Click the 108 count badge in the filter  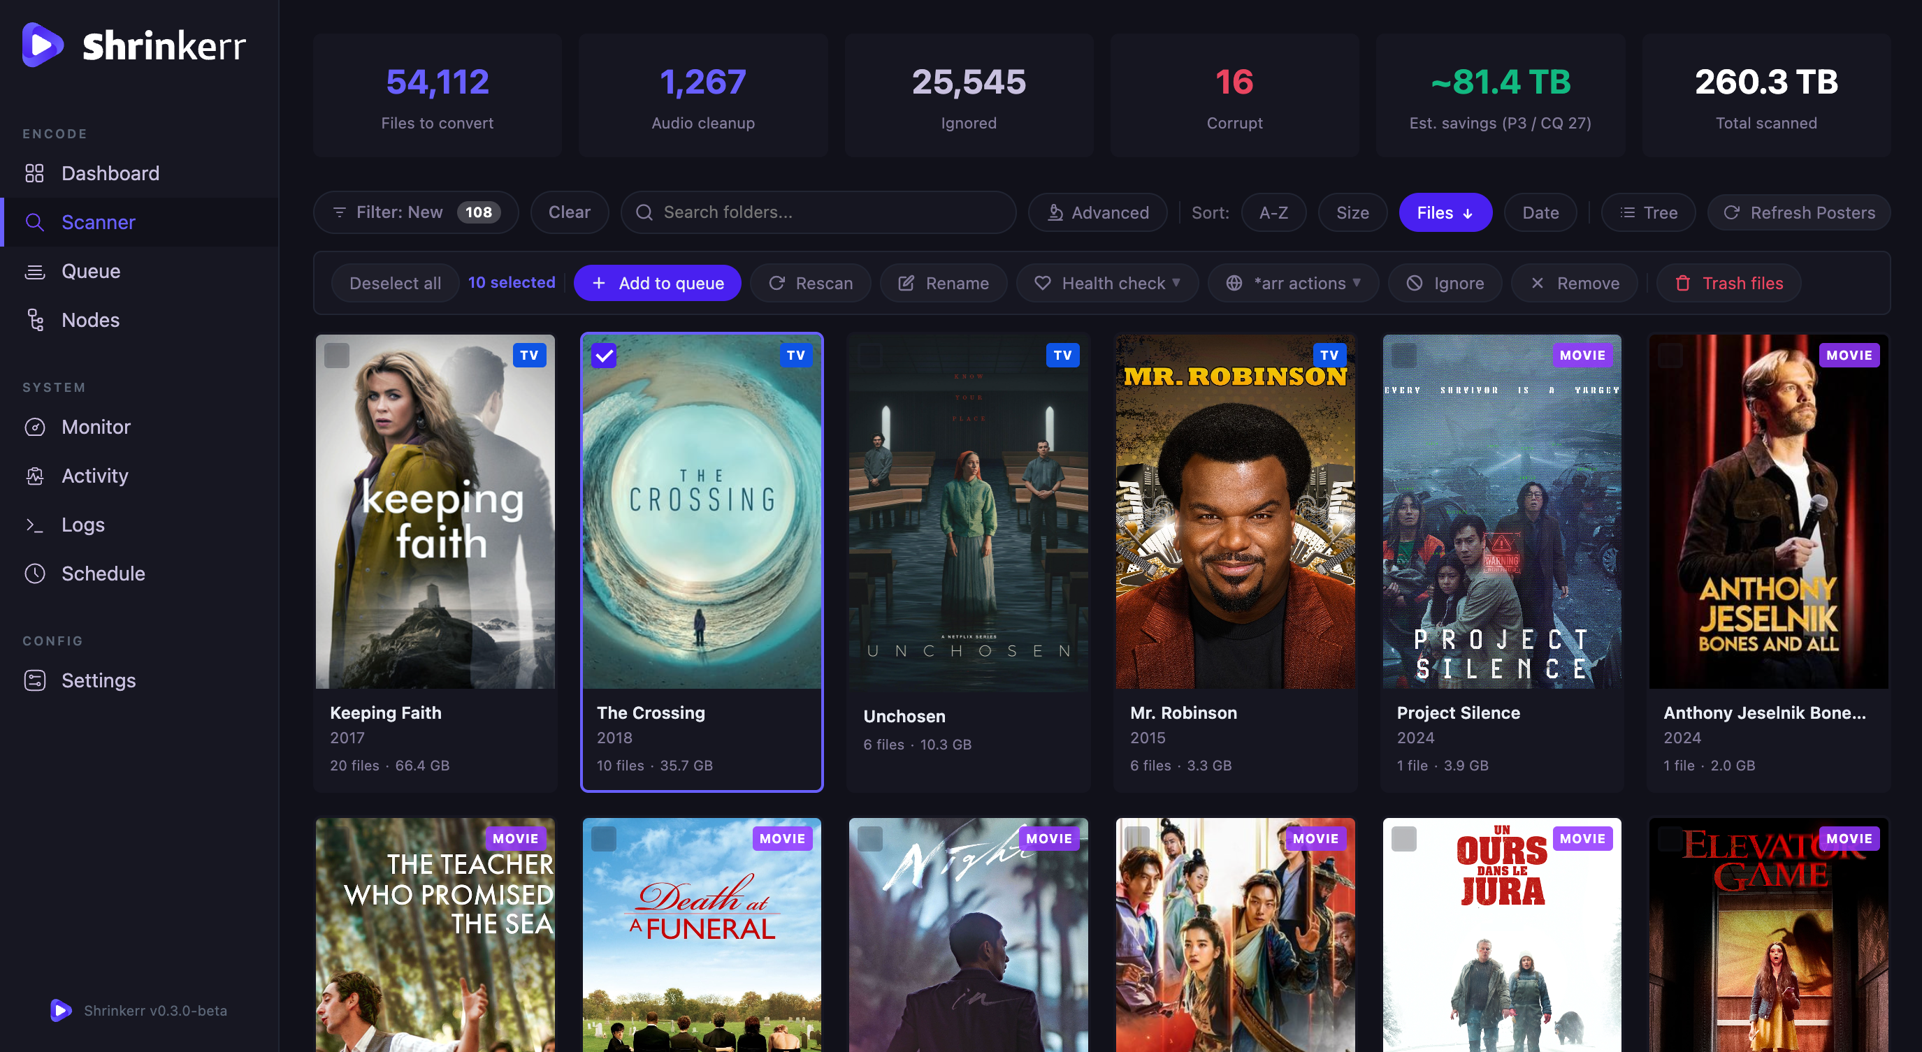pos(478,212)
